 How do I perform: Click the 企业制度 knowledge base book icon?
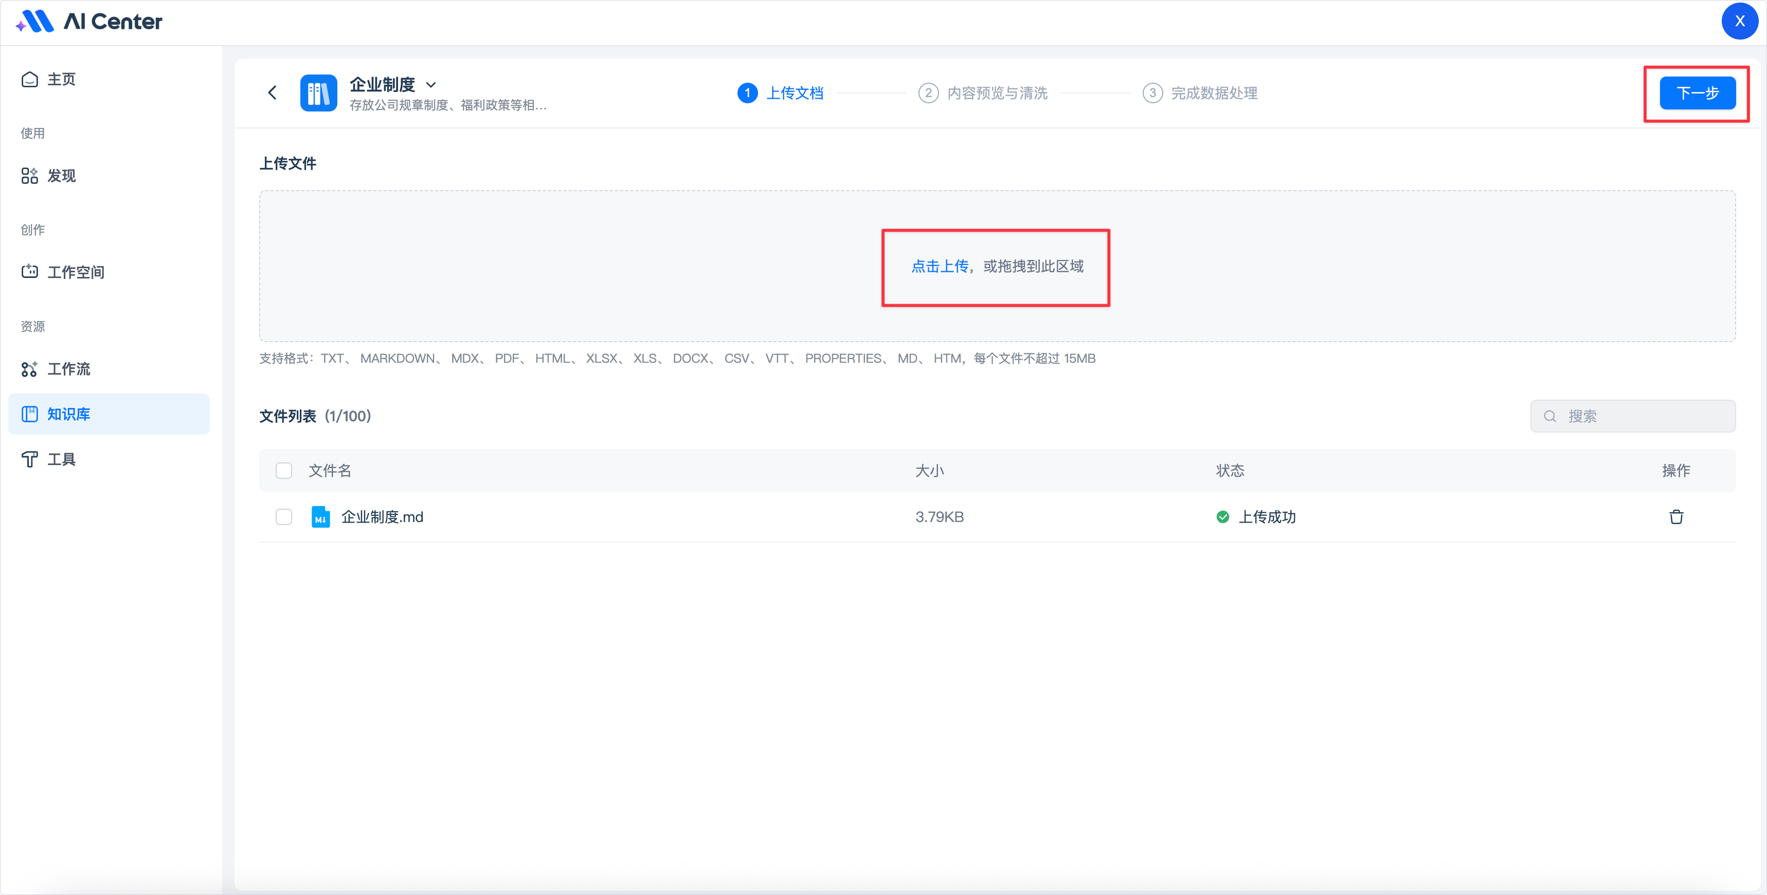click(x=318, y=92)
